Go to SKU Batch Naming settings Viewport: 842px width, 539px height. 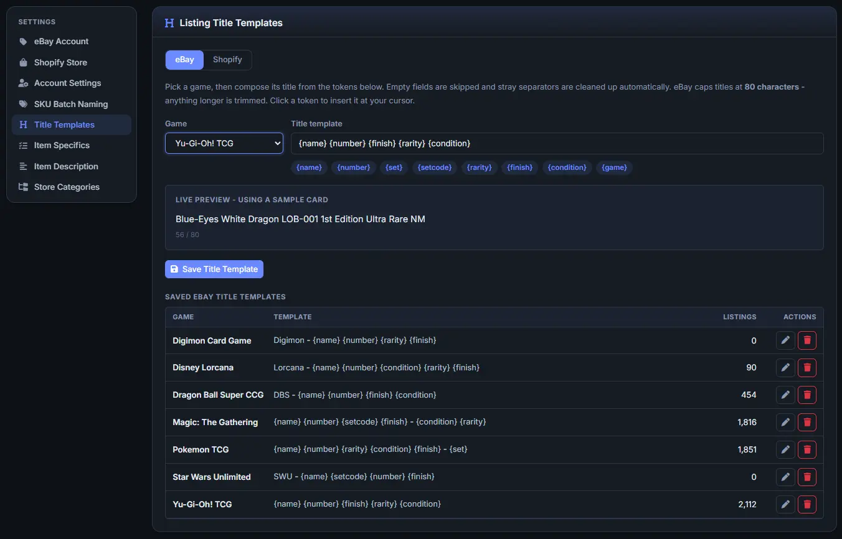tap(72, 104)
